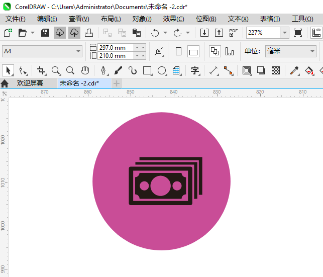Click the cloud download icon
This screenshot has width=323, height=277.
click(60, 33)
